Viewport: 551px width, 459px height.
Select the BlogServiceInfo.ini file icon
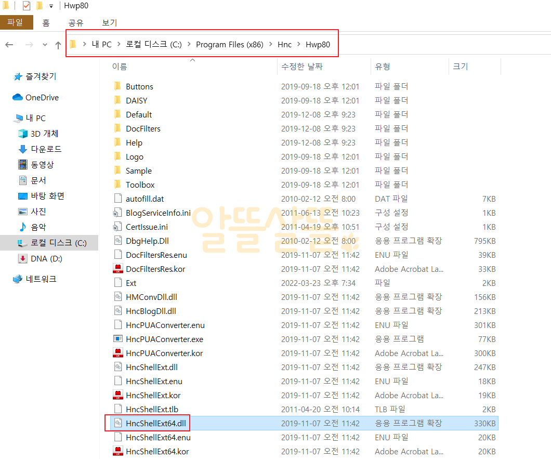pyautogui.click(x=117, y=213)
